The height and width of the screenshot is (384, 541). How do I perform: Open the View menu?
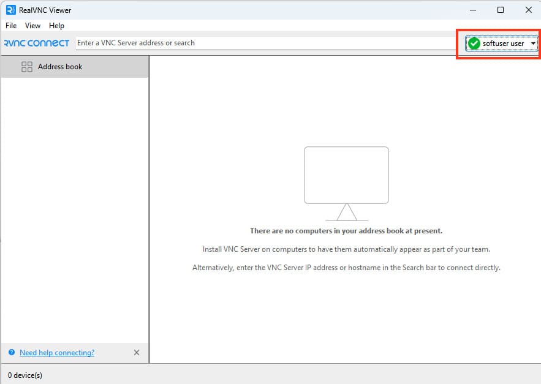coord(32,26)
